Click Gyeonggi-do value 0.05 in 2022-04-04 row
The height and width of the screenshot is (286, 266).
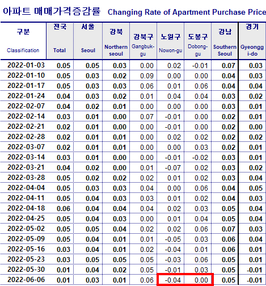(x=256, y=188)
